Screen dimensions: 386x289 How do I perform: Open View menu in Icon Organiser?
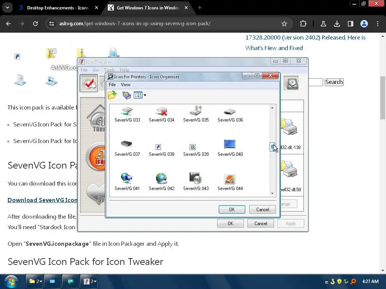pos(126,85)
